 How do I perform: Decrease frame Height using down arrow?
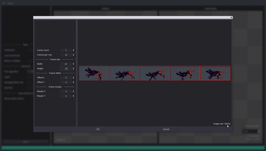(73, 69)
